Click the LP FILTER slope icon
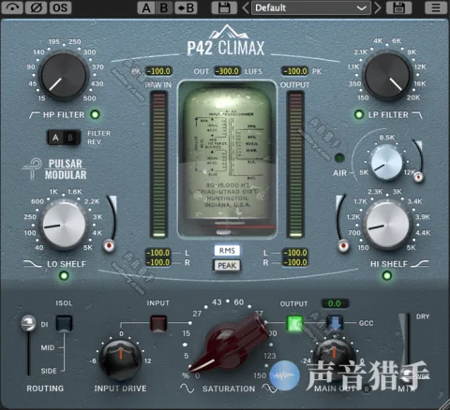 417,115
